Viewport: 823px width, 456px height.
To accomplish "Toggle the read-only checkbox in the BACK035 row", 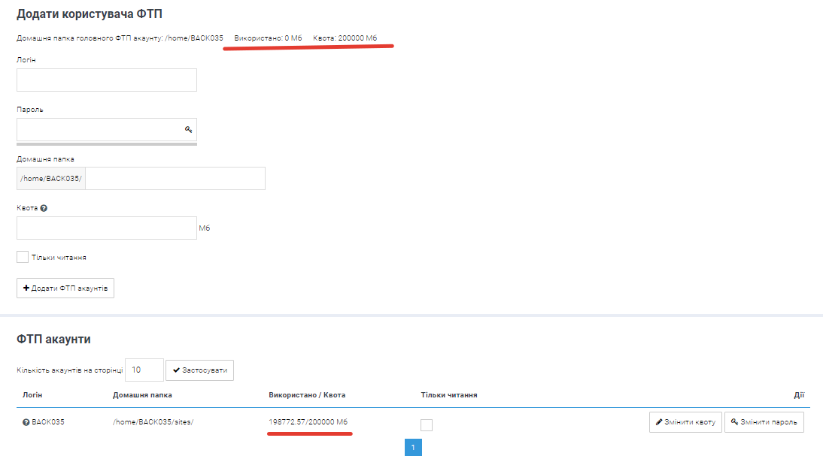I will 427,425.
